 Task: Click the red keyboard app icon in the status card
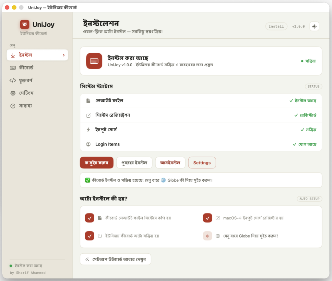[94, 61]
